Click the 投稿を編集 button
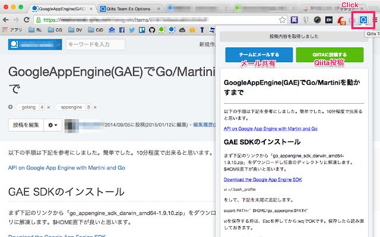This screenshot has width=380, height=237. point(26,125)
